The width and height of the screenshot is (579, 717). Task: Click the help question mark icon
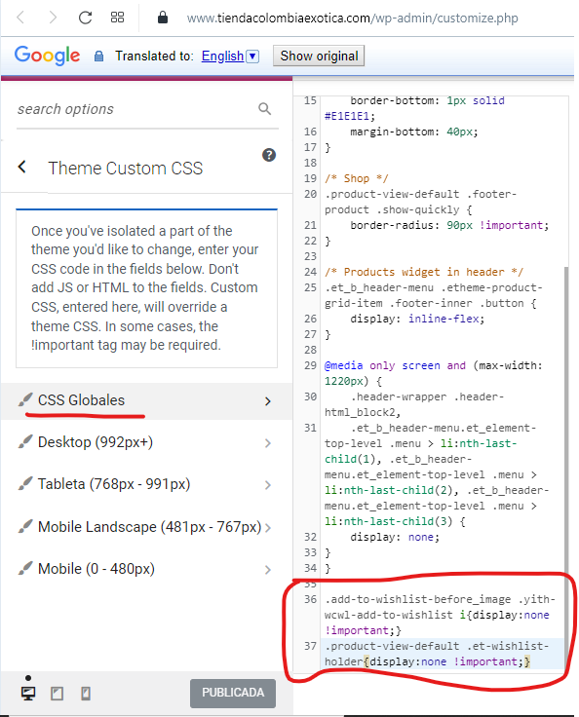(269, 155)
